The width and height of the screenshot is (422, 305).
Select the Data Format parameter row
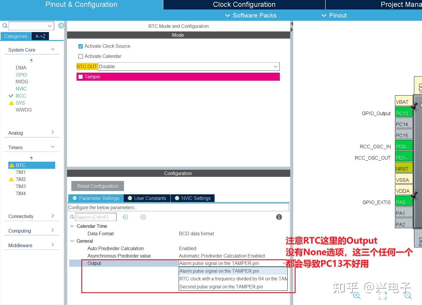(179, 233)
